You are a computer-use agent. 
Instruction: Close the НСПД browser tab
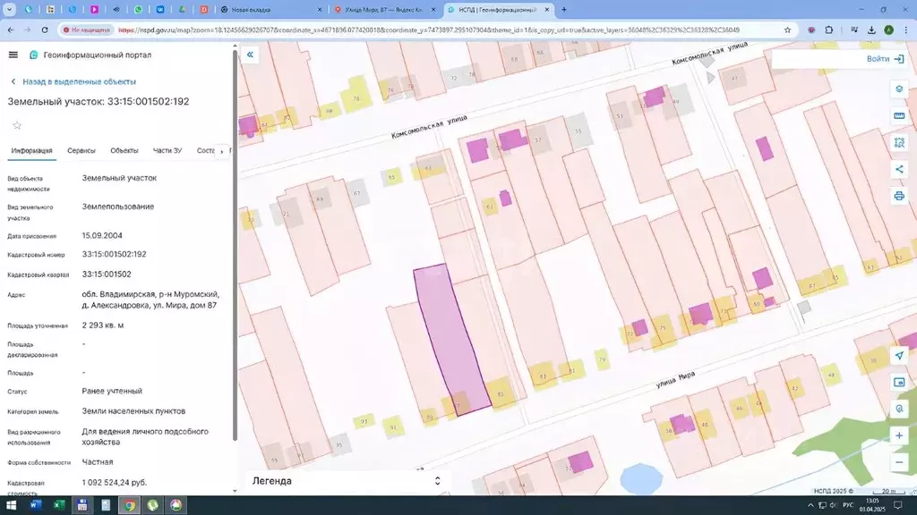click(547, 9)
